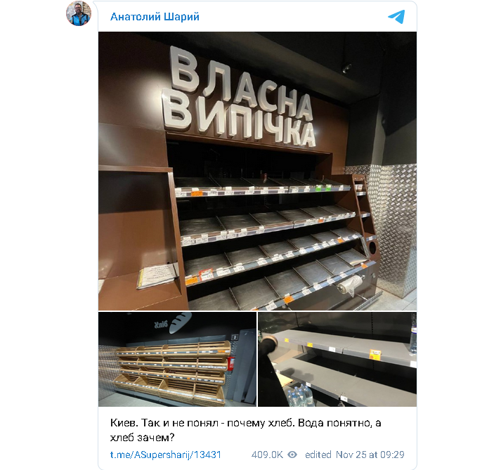This screenshot has height=470, width=482.
Task: Open Анатолий Шарий's round avatar
Action: pyautogui.click(x=79, y=13)
